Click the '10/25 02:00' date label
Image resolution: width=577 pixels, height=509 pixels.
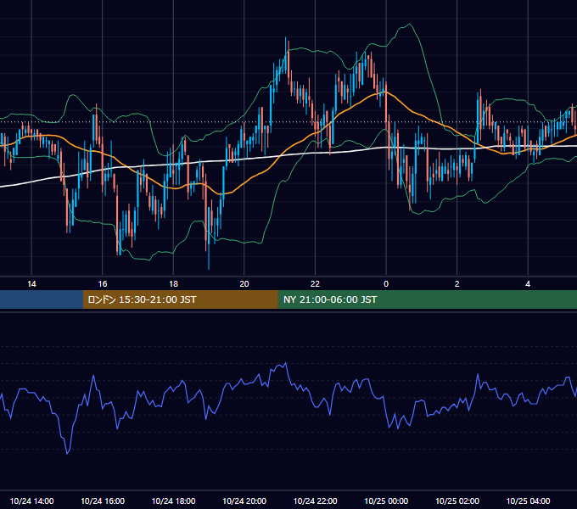[x=457, y=501]
